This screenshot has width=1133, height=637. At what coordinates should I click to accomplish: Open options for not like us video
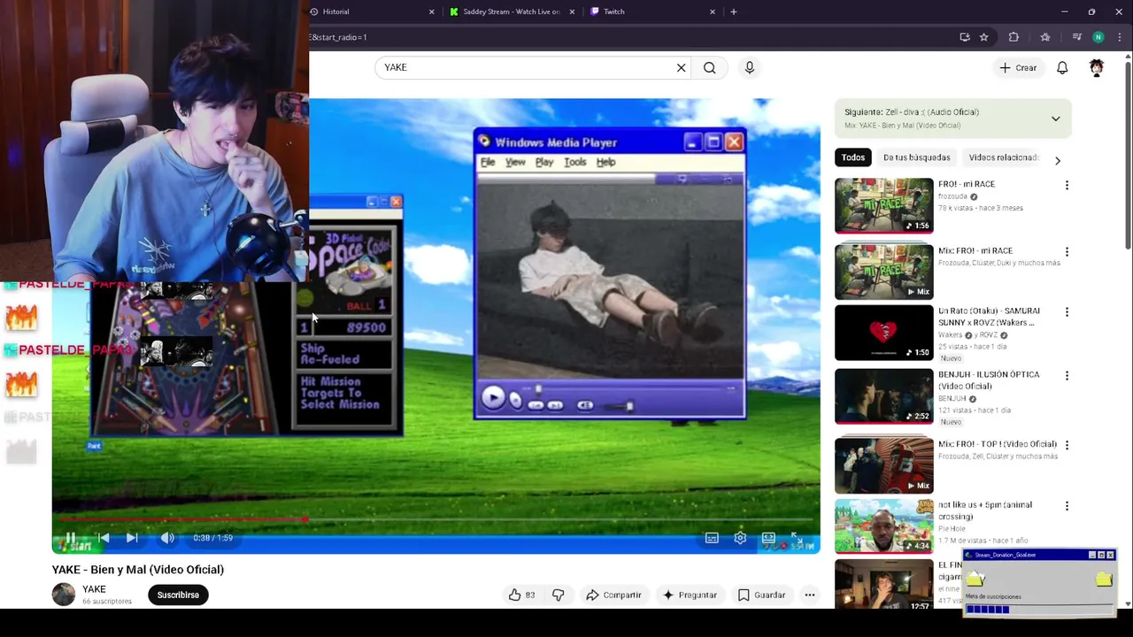[1067, 506]
